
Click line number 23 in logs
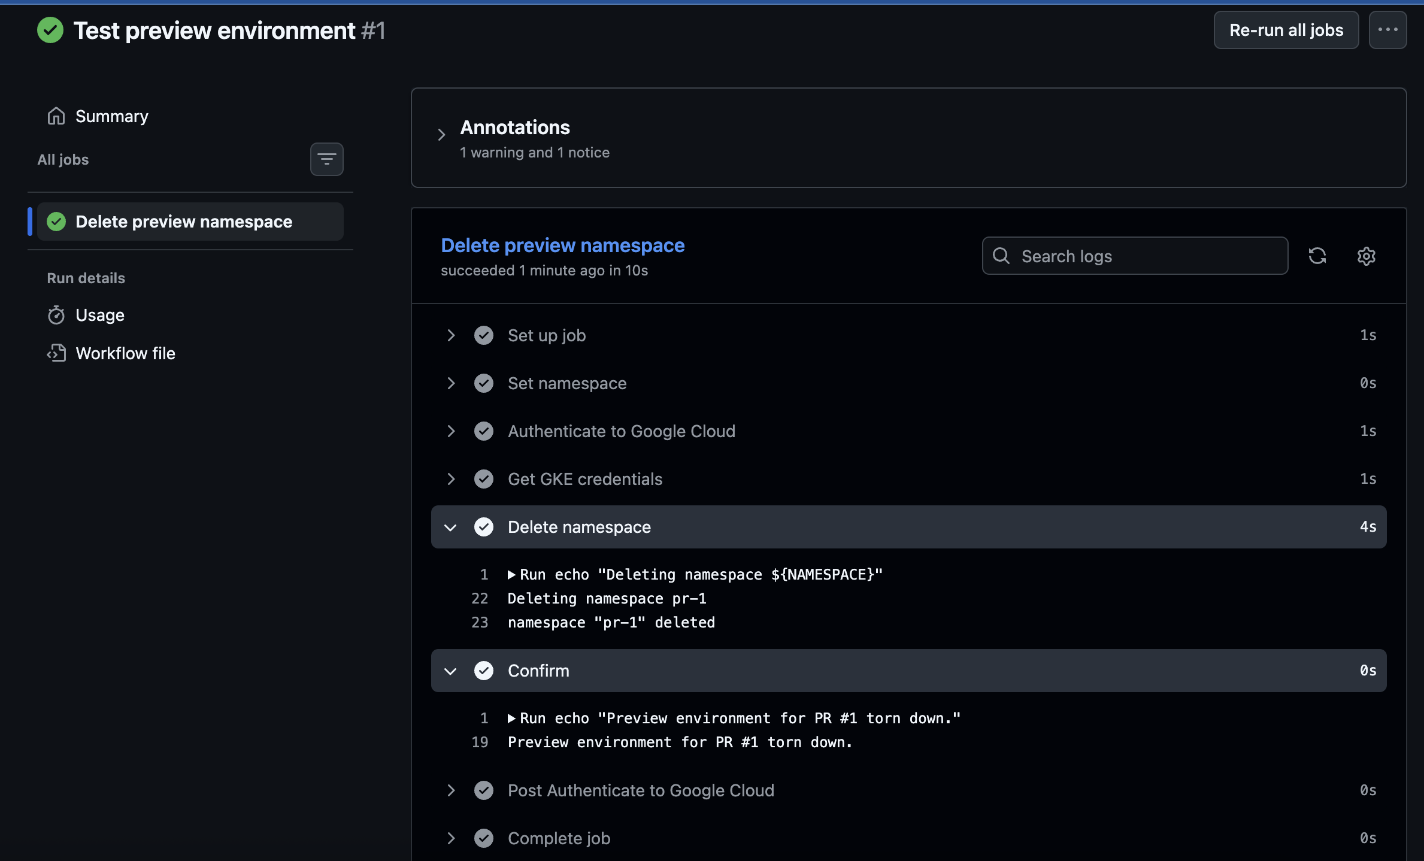(480, 623)
